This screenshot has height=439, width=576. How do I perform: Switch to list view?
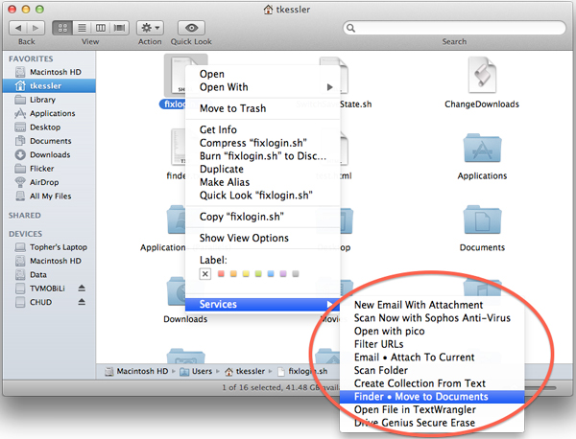tap(82, 28)
